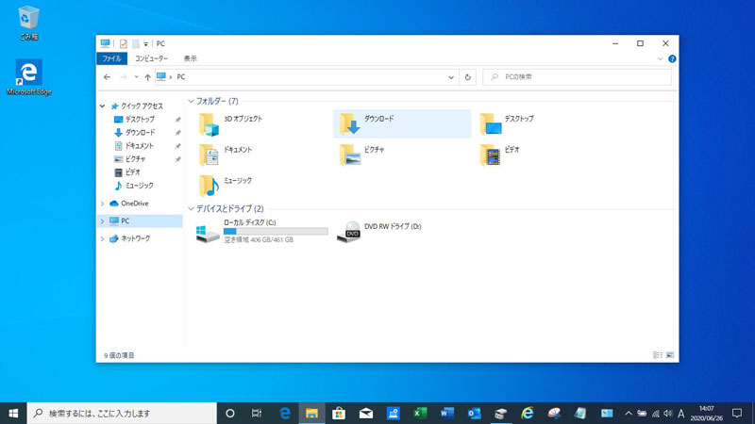Expand the ネットワーク tree node
The height and width of the screenshot is (424, 755).
(x=103, y=238)
